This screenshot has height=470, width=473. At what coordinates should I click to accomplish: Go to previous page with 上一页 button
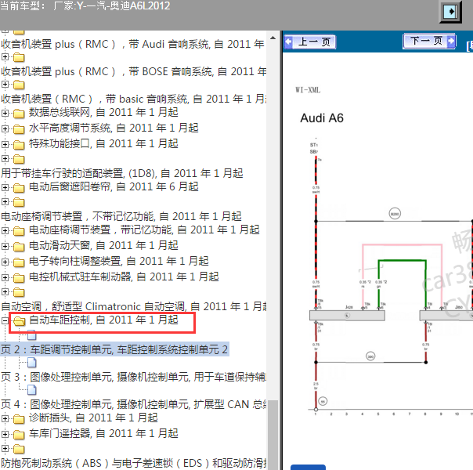point(310,42)
